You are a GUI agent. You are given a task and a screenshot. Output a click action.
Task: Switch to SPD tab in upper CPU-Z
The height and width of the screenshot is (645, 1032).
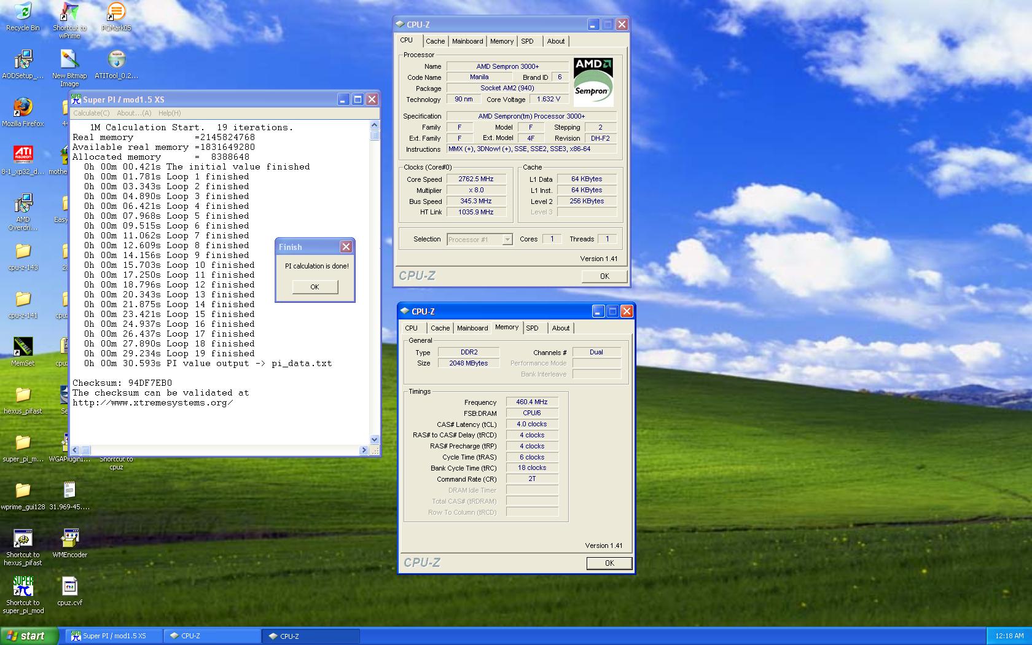click(528, 41)
